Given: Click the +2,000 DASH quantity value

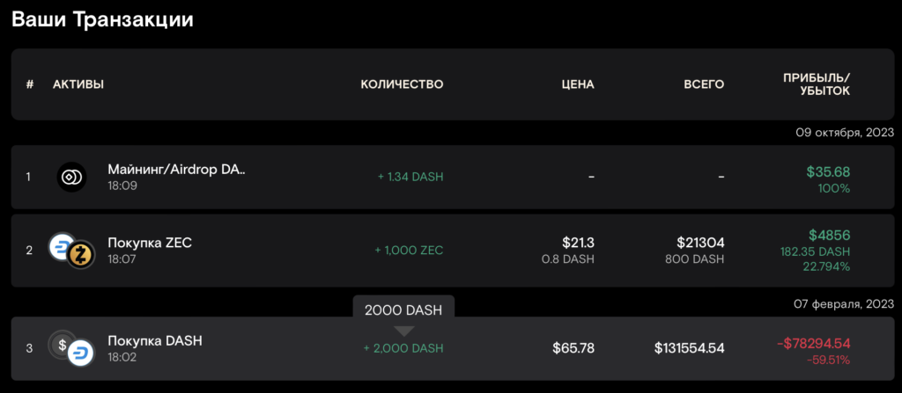Looking at the screenshot, I should (403, 348).
